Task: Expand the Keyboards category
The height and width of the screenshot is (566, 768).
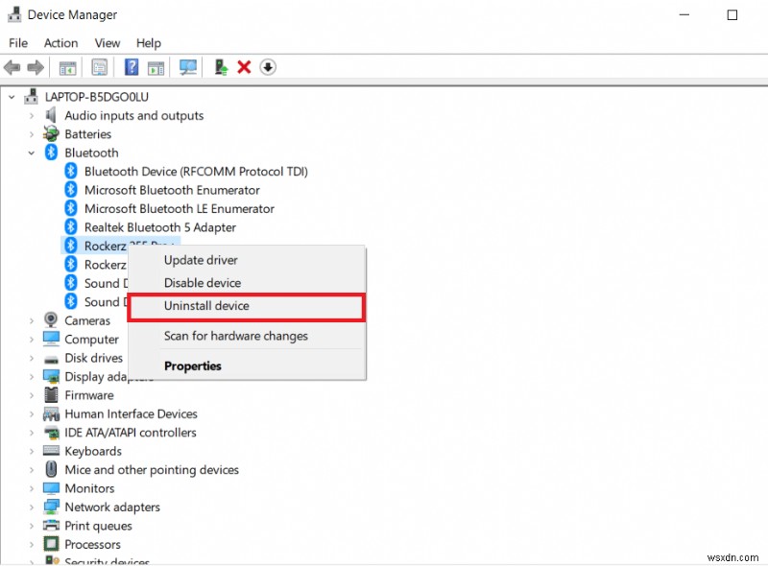Action: [x=30, y=451]
